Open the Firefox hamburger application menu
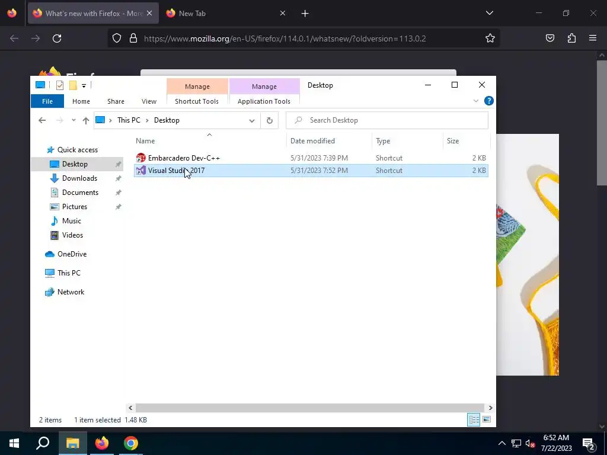 pyautogui.click(x=593, y=39)
